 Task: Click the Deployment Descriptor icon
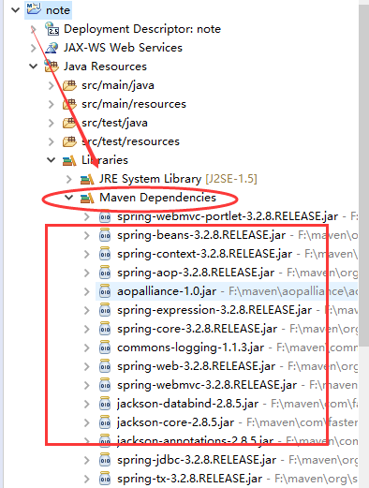pos(52,28)
